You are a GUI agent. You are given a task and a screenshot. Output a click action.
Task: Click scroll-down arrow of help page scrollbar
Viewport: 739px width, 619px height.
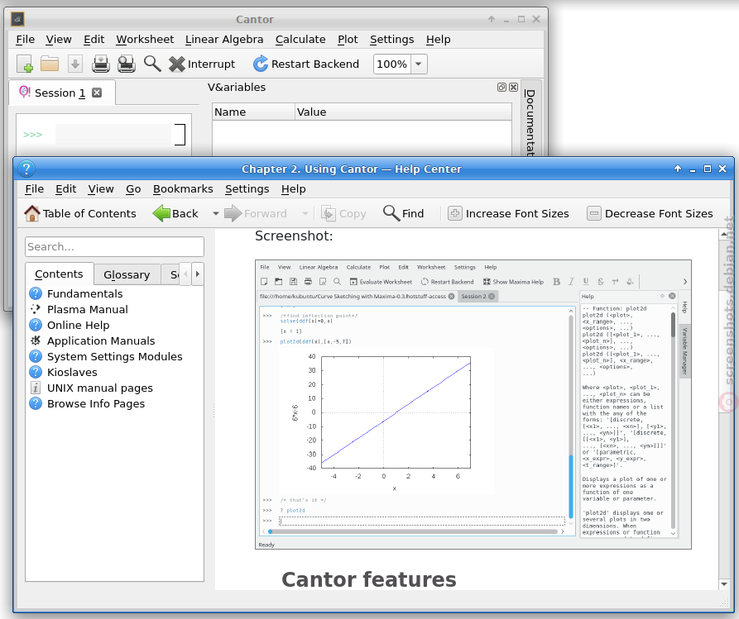(x=724, y=584)
